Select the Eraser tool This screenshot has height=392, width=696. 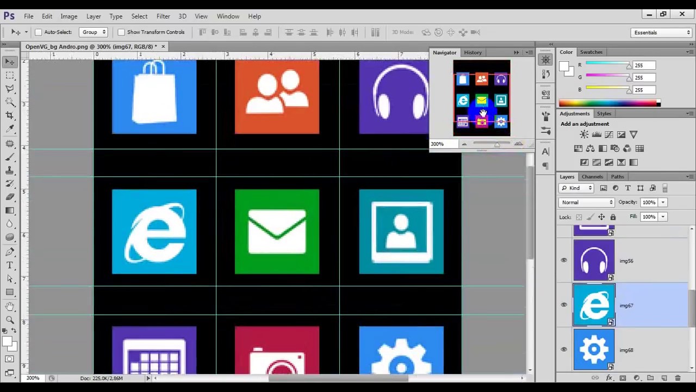[10, 197]
